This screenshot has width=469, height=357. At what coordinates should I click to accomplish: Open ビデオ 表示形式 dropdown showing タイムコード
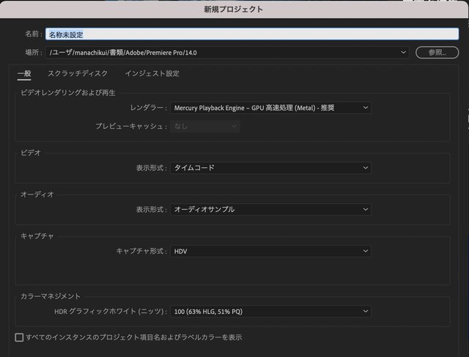[270, 168]
